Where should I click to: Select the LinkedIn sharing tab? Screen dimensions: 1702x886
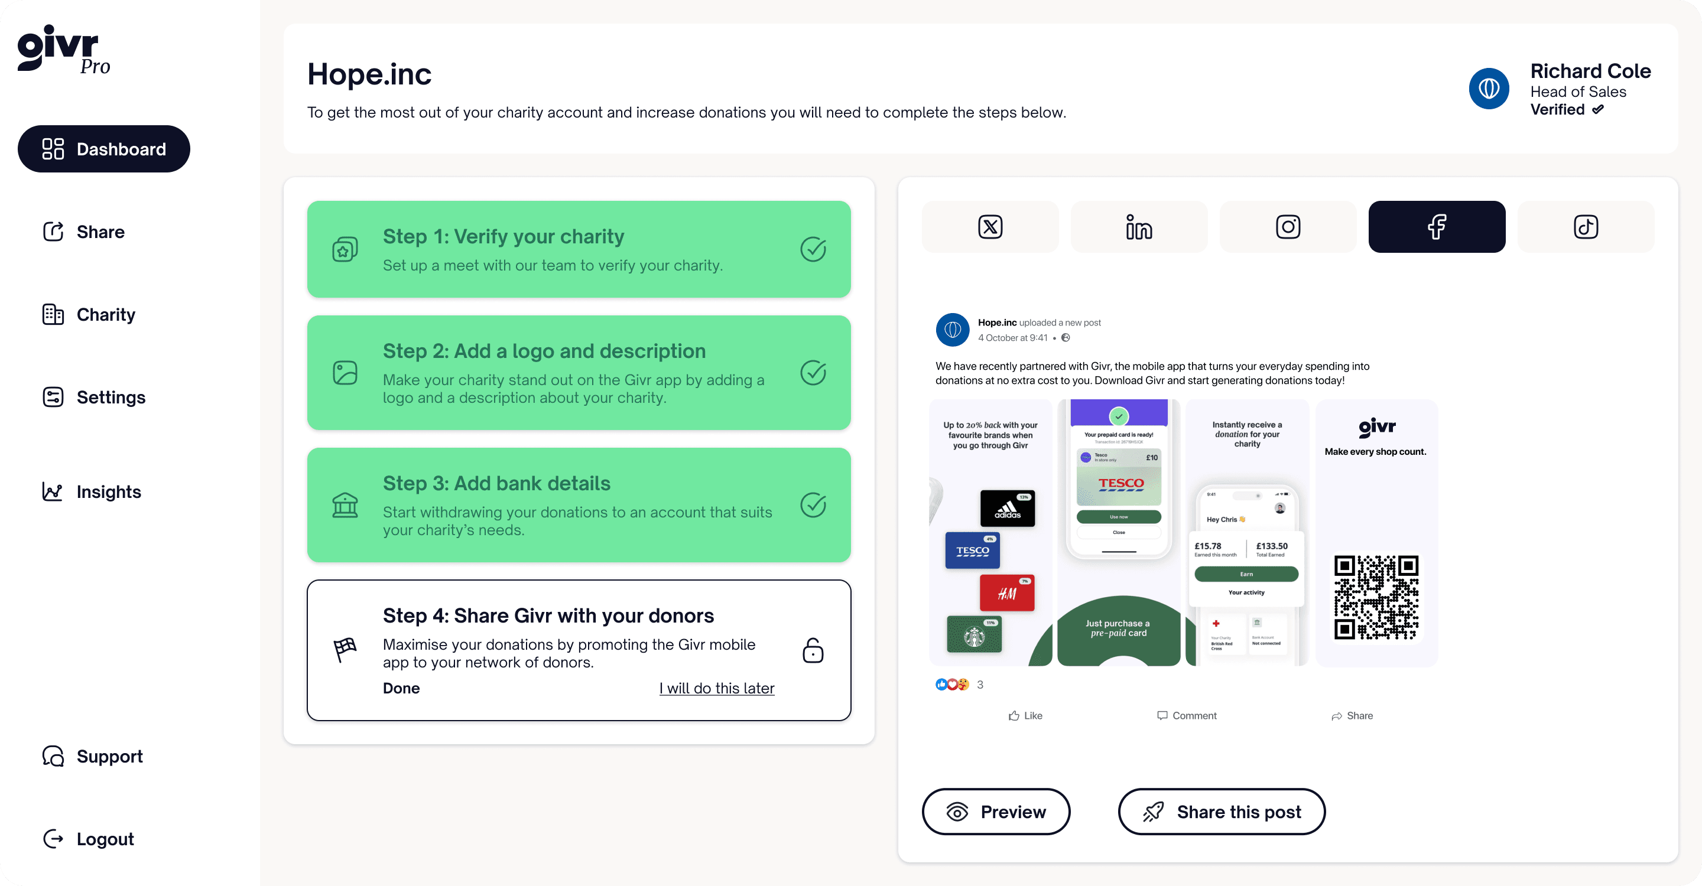point(1138,226)
